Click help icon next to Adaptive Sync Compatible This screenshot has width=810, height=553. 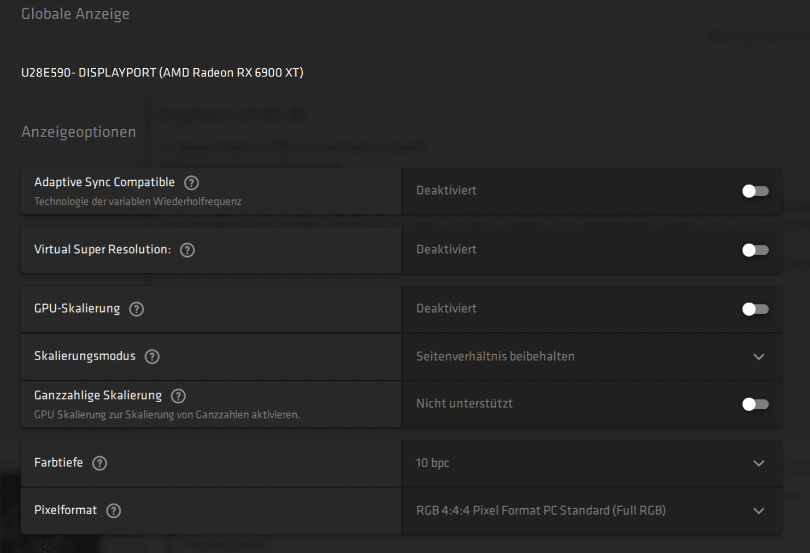[x=191, y=183]
